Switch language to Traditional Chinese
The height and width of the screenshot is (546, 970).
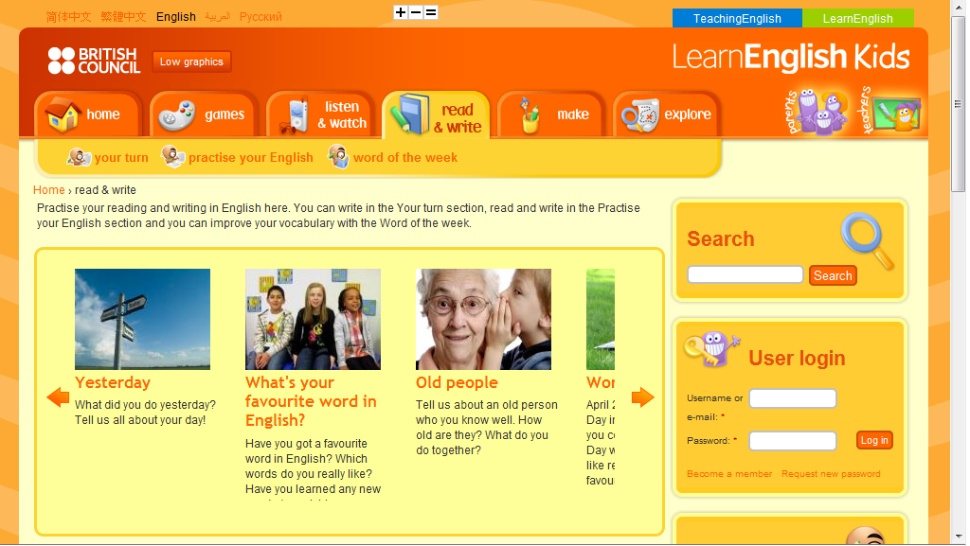coord(124,17)
